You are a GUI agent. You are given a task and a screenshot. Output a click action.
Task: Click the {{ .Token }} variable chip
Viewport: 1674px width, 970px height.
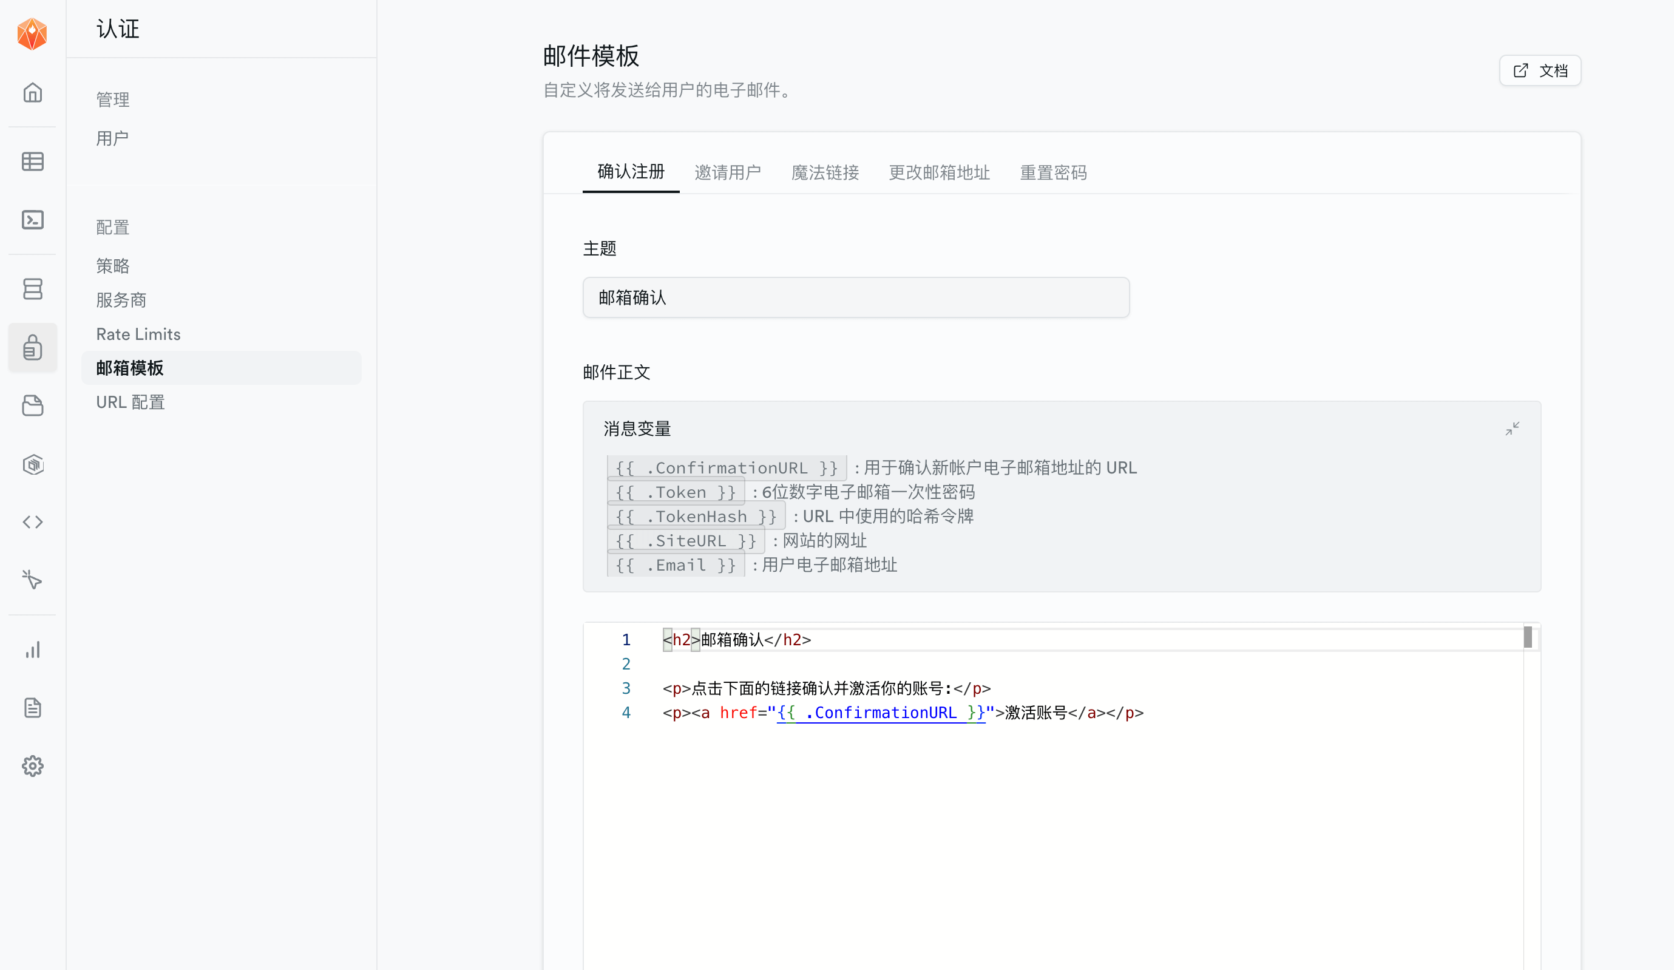tap(676, 492)
